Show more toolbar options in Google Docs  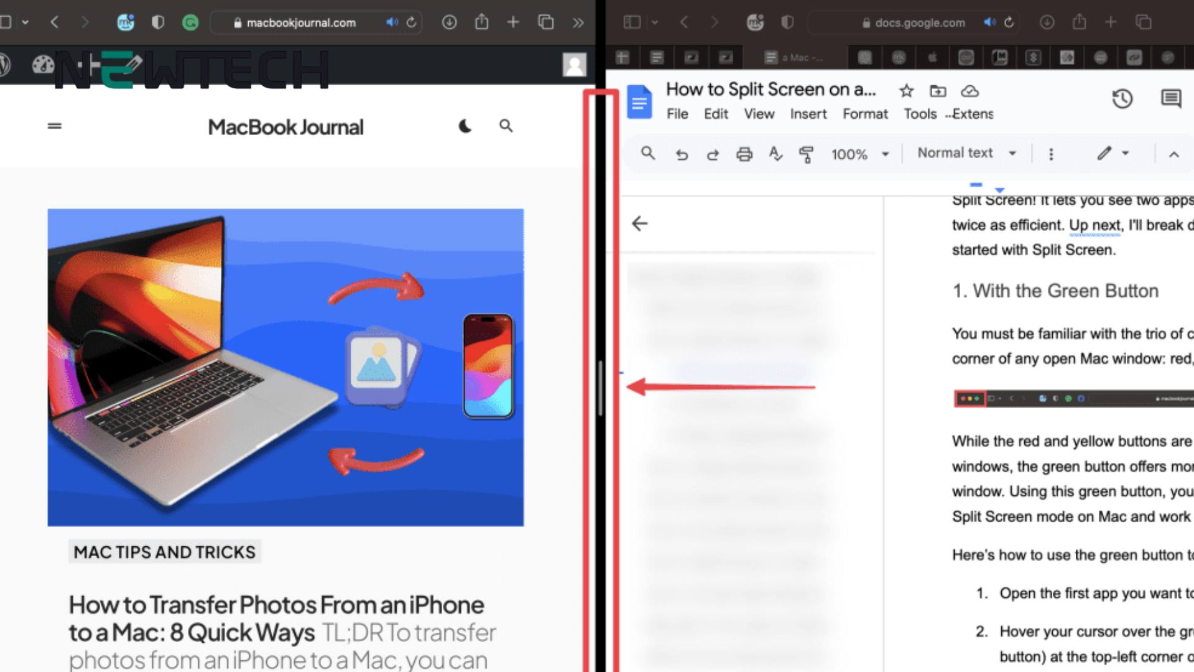[1051, 154]
